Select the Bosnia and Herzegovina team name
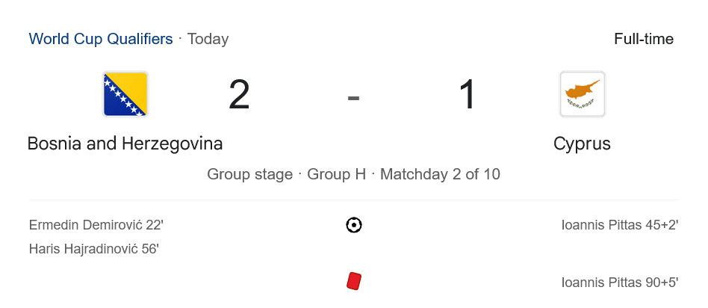708x308 pixels. pos(125,144)
